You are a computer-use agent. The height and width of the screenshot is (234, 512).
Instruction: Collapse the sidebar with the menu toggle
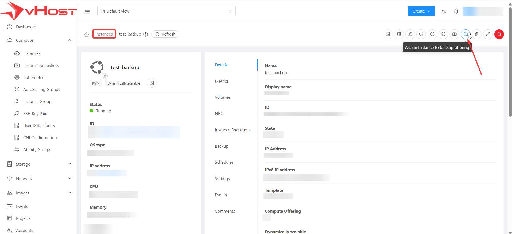coord(87,11)
